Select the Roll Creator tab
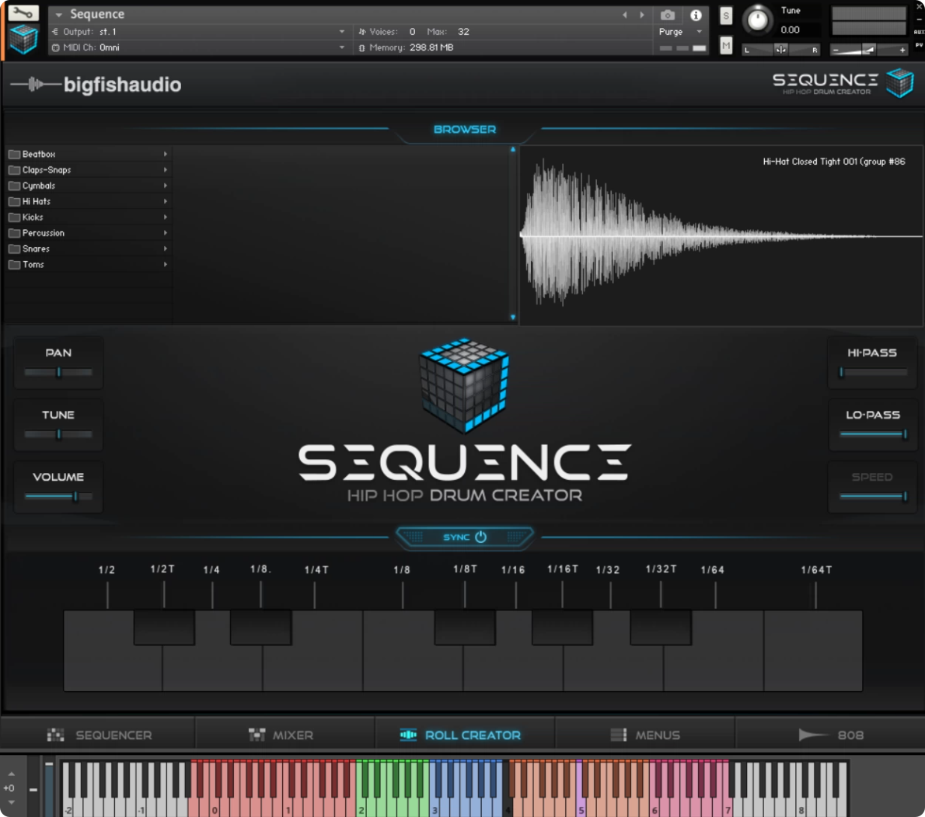 tap(465, 735)
